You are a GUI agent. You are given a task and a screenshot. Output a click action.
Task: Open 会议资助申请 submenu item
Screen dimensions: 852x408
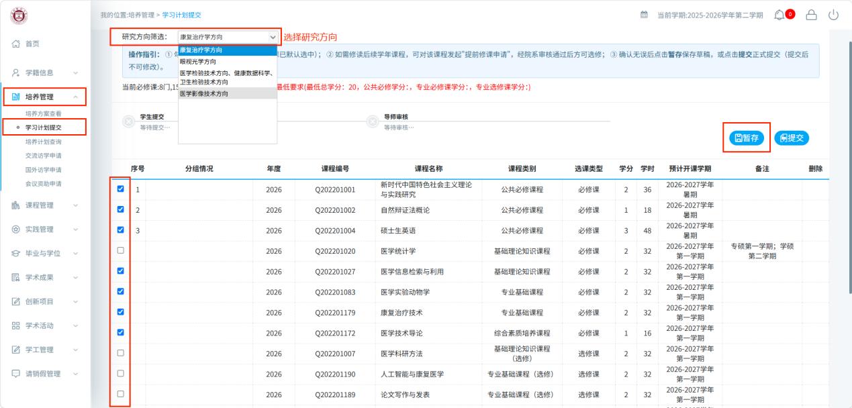[43, 184]
